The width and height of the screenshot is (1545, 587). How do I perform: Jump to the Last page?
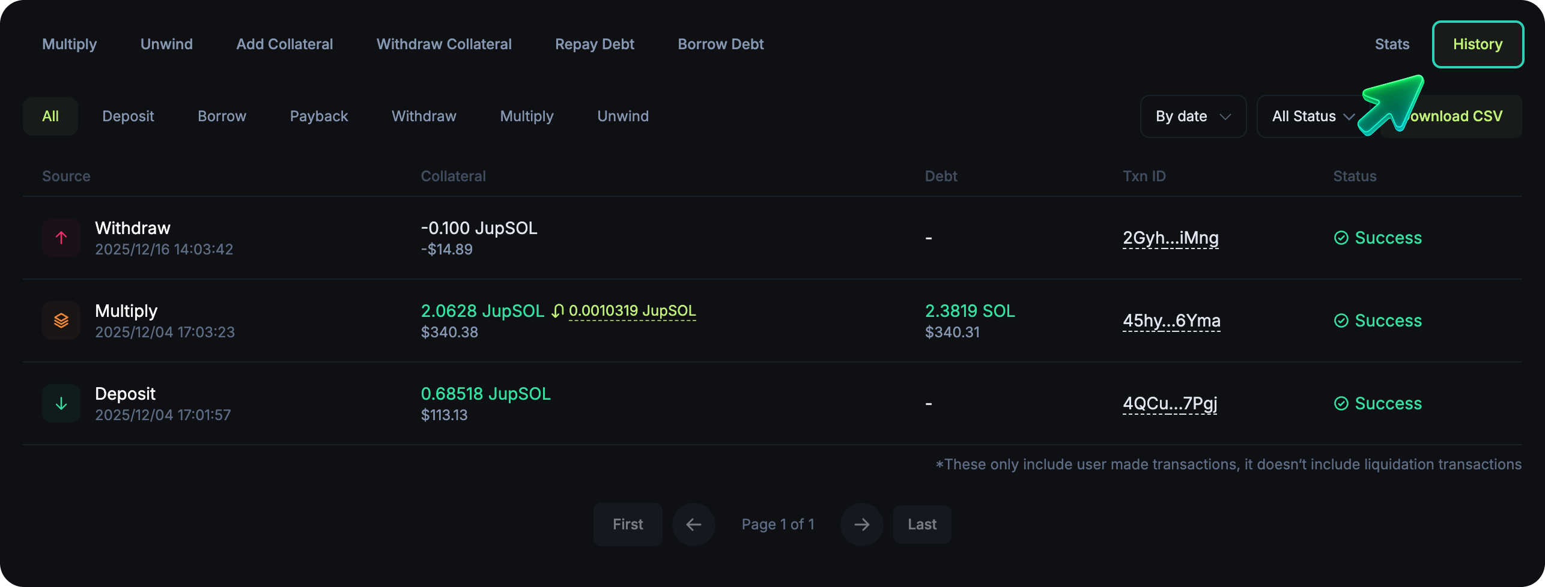coord(922,525)
